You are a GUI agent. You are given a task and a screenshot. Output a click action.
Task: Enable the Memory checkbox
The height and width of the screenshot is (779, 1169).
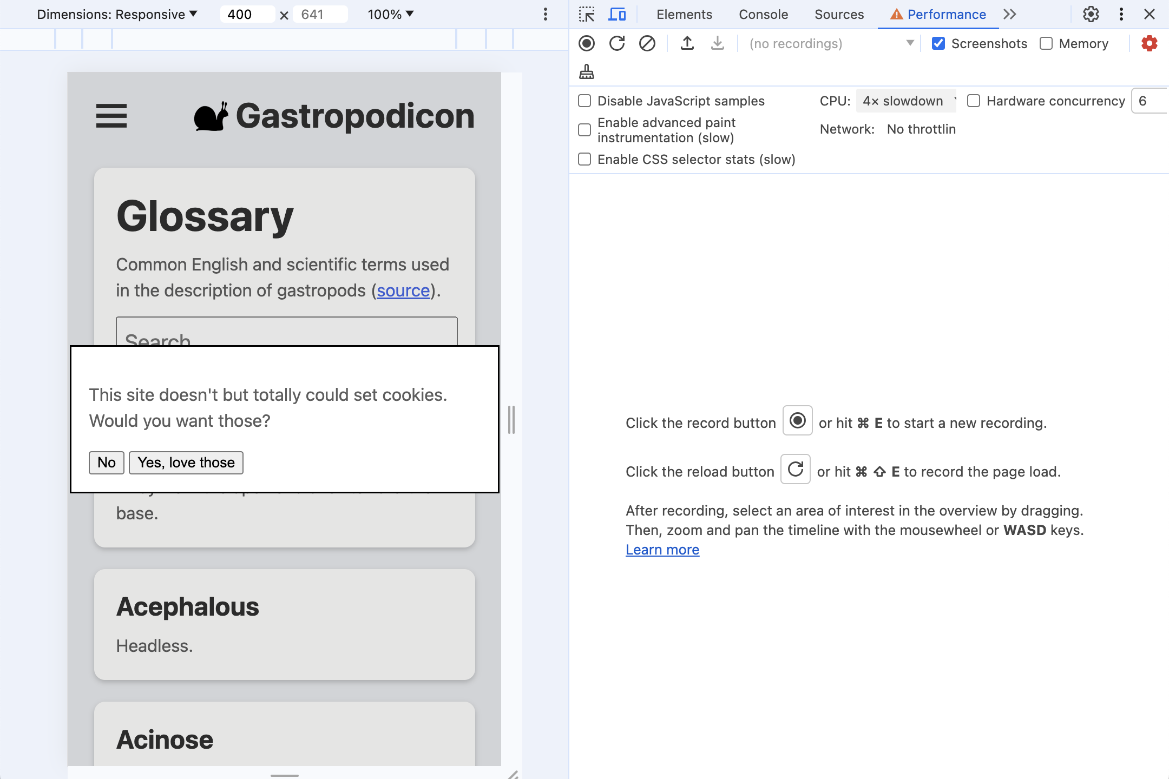(1045, 43)
